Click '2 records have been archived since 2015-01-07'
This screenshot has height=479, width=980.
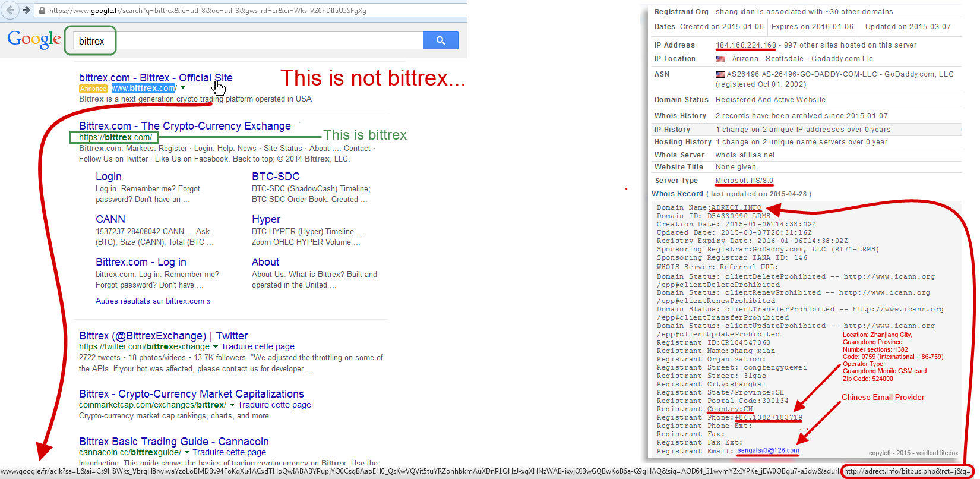(x=802, y=116)
